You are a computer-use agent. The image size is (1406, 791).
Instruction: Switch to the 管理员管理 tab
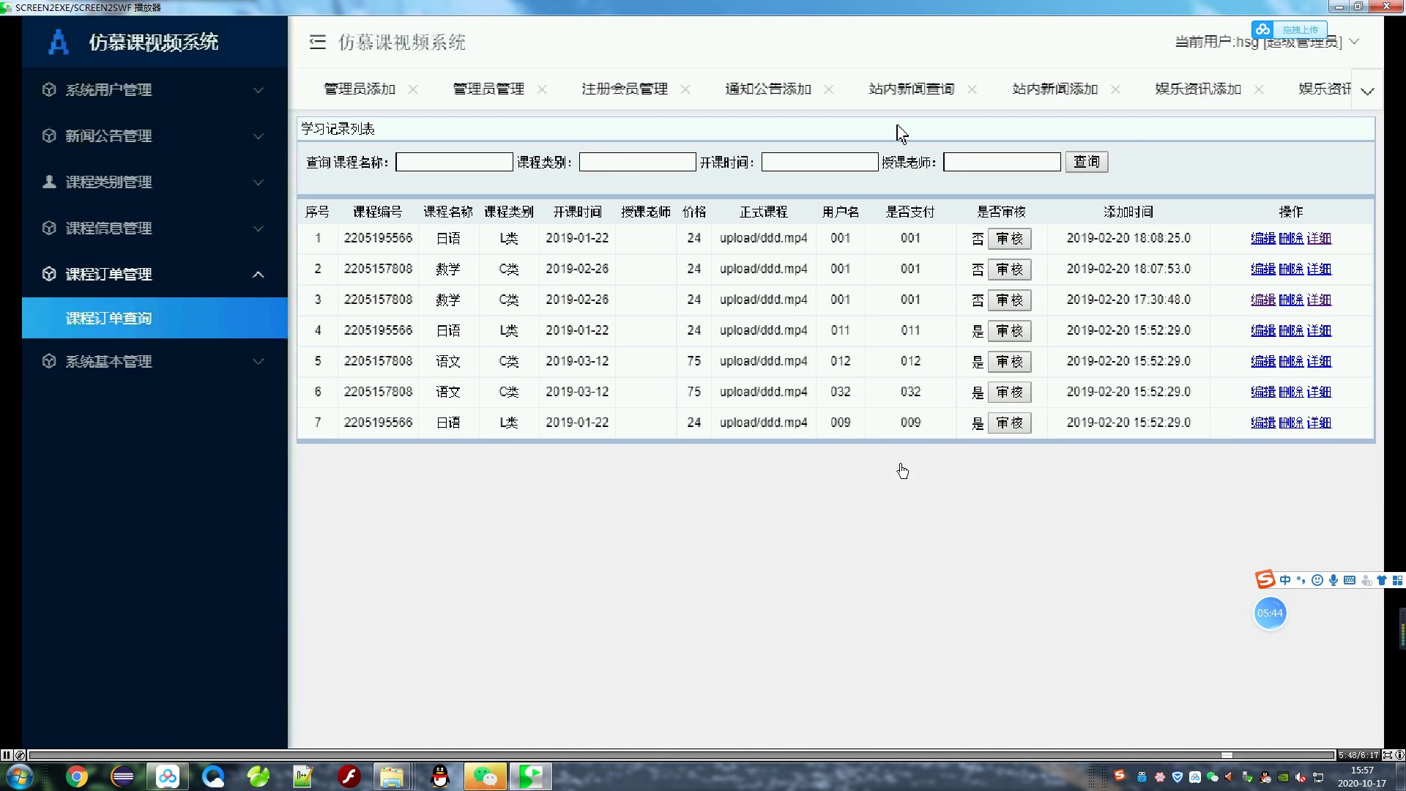488,89
